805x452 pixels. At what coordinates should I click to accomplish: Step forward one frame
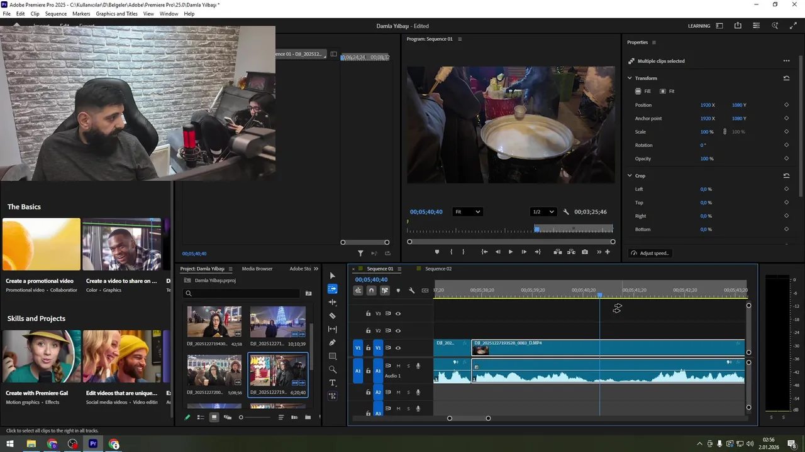click(524, 252)
